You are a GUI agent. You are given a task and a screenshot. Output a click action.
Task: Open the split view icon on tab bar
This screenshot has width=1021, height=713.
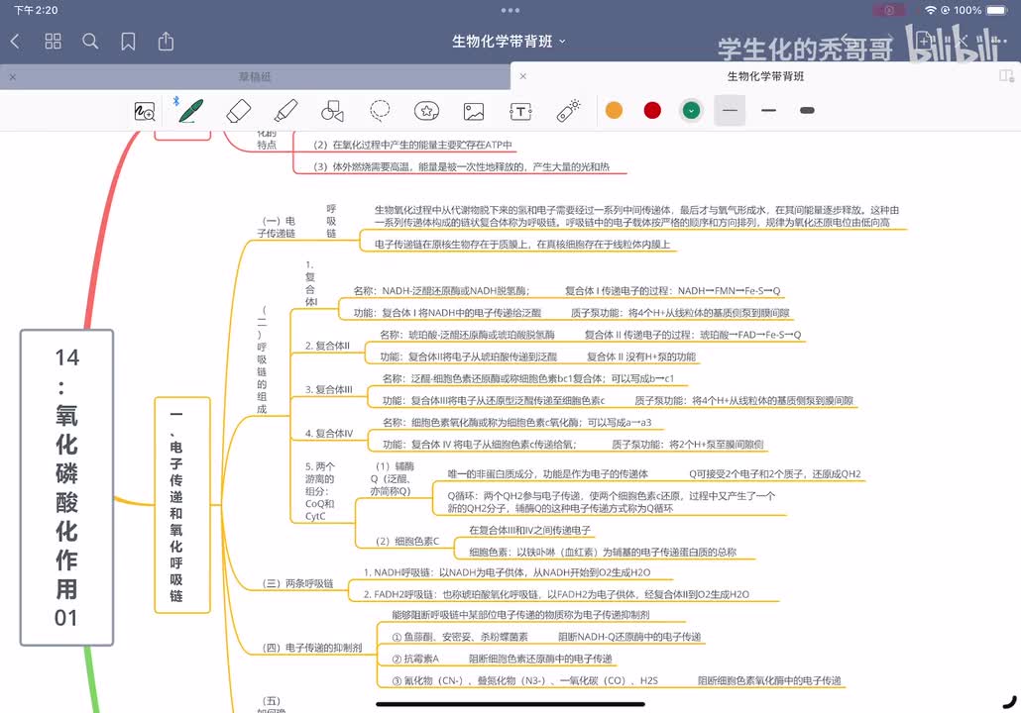[1006, 76]
